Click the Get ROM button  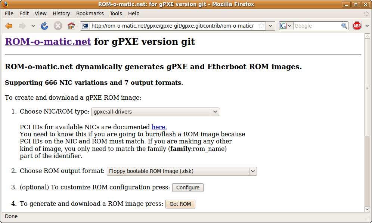pyautogui.click(x=180, y=204)
